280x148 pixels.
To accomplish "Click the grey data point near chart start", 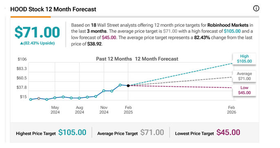I will click(39, 98).
